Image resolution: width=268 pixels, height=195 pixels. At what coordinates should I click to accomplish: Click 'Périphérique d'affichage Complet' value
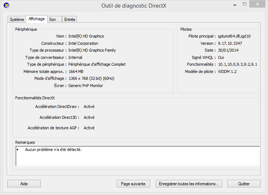(97, 64)
